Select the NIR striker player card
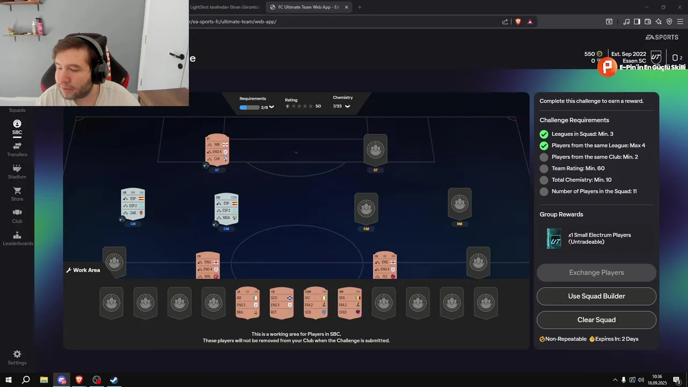Viewport: 688px width, 387px height. click(x=217, y=149)
